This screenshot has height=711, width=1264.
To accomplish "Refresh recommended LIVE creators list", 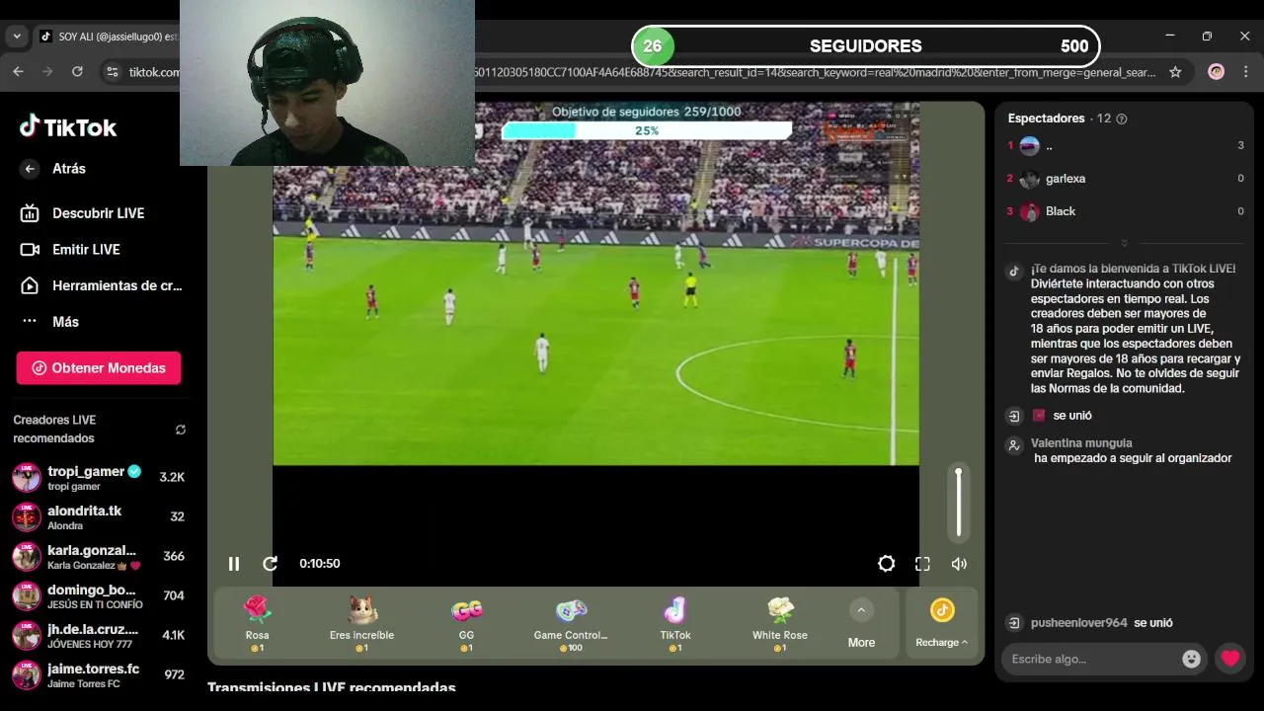I will pyautogui.click(x=181, y=430).
